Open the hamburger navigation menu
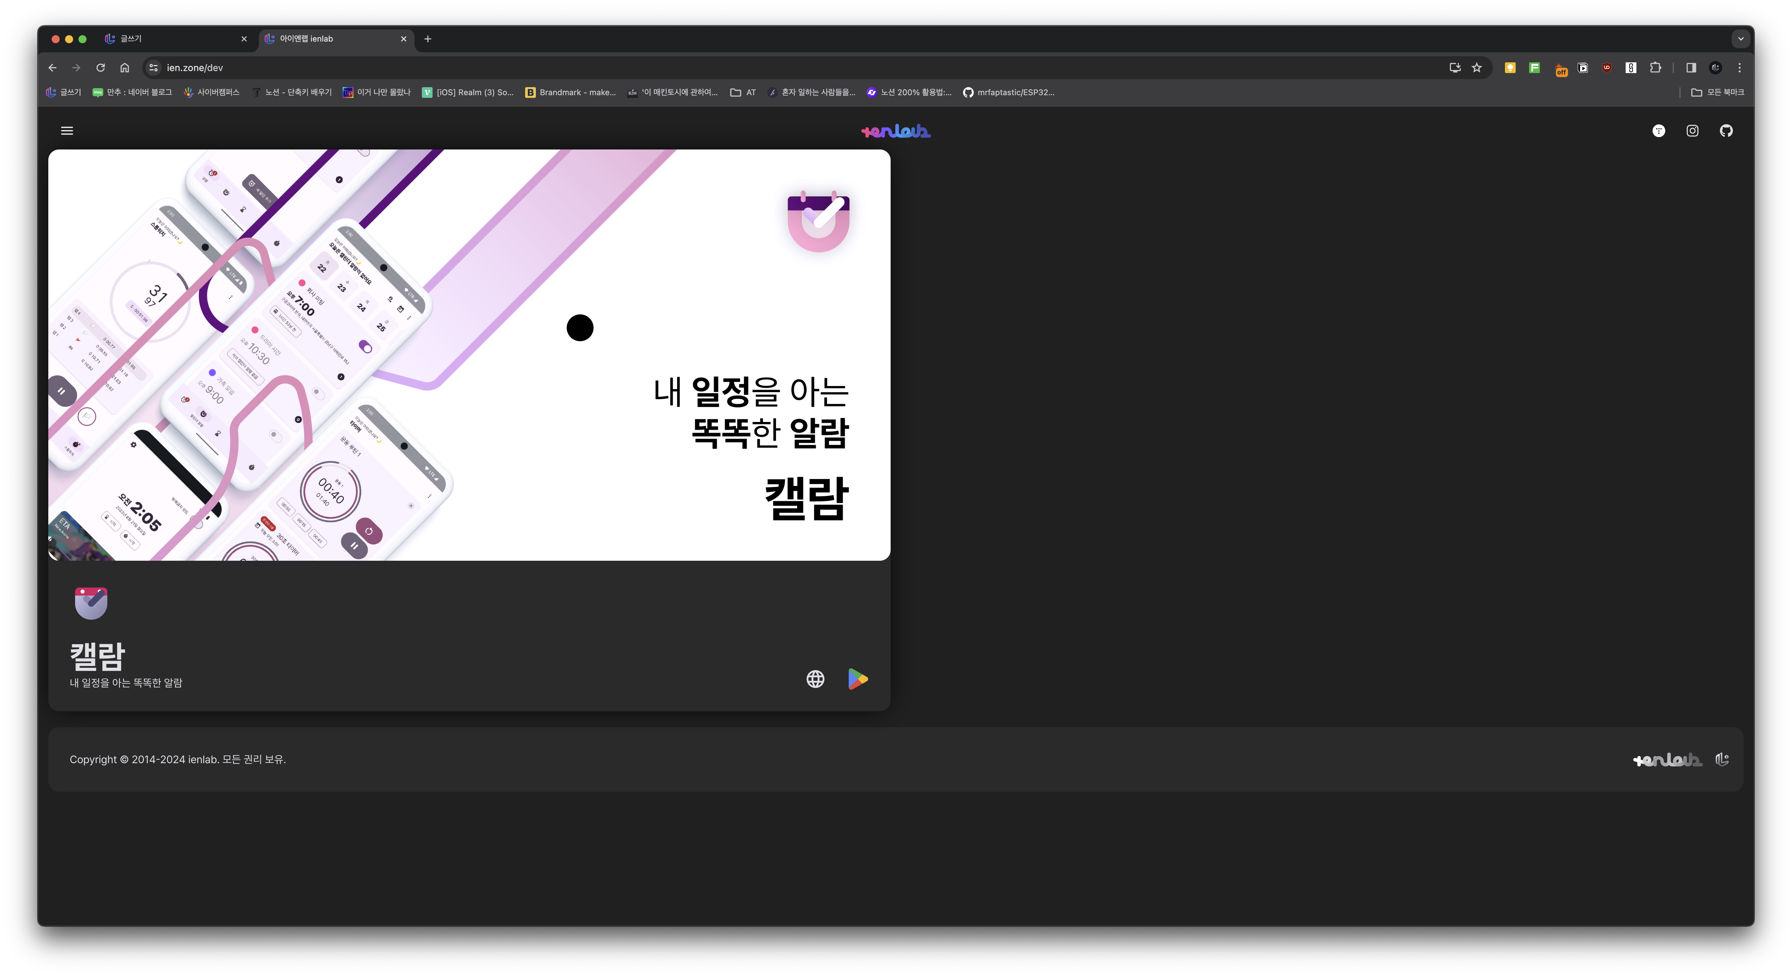The image size is (1792, 976). tap(67, 131)
